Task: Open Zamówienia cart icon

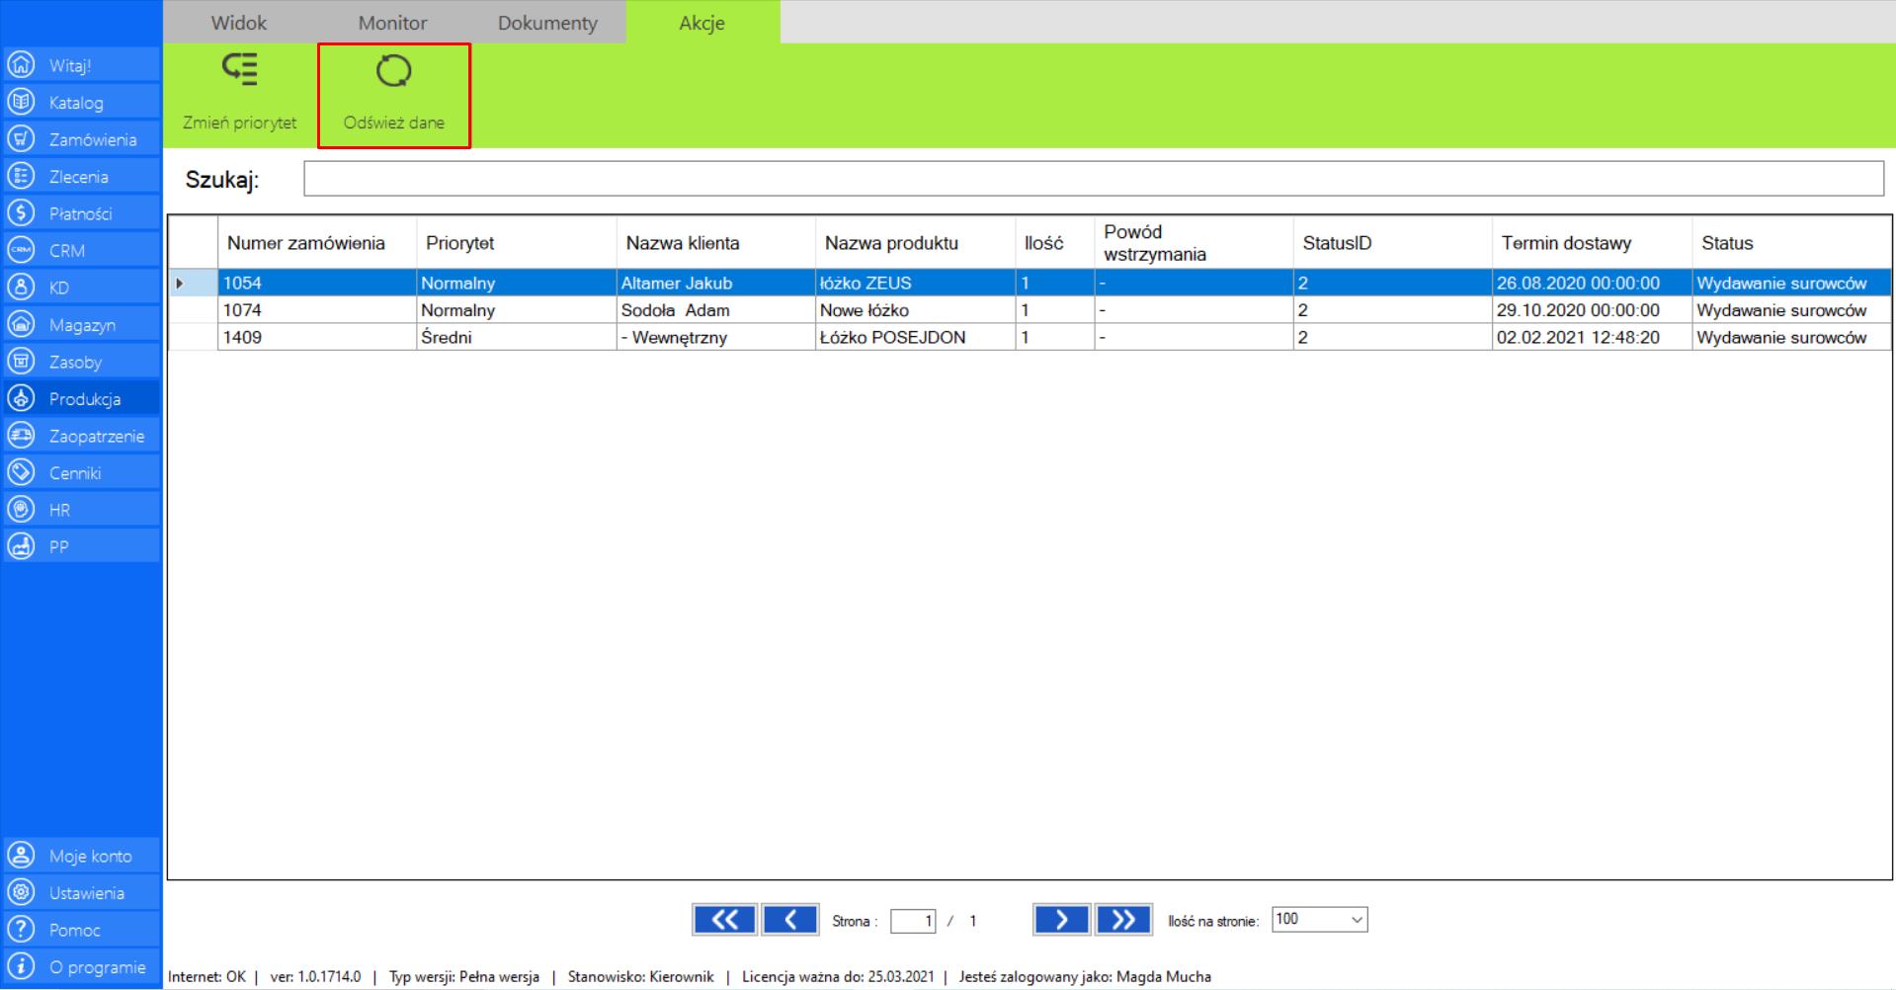Action: tap(21, 139)
